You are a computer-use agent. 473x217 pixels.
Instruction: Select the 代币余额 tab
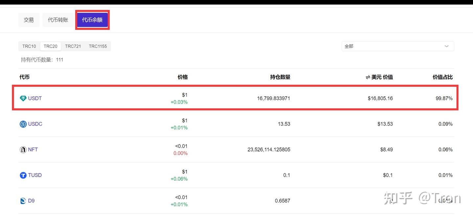[92, 20]
